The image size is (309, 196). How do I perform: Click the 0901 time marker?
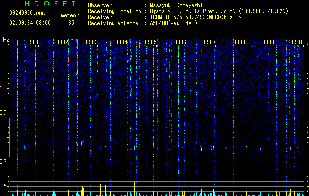click(33, 42)
